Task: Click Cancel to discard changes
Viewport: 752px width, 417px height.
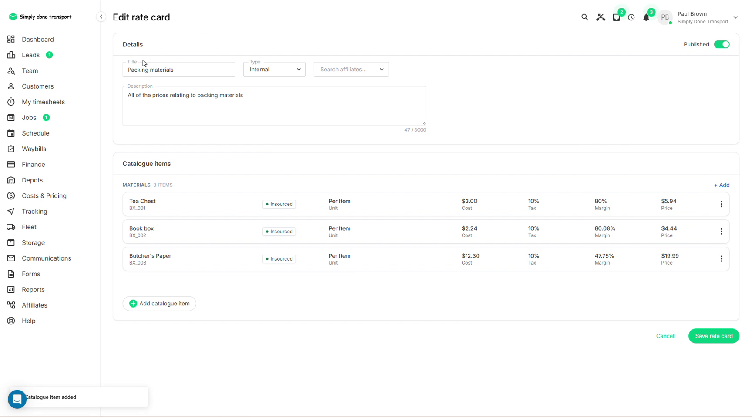Action: click(x=665, y=336)
